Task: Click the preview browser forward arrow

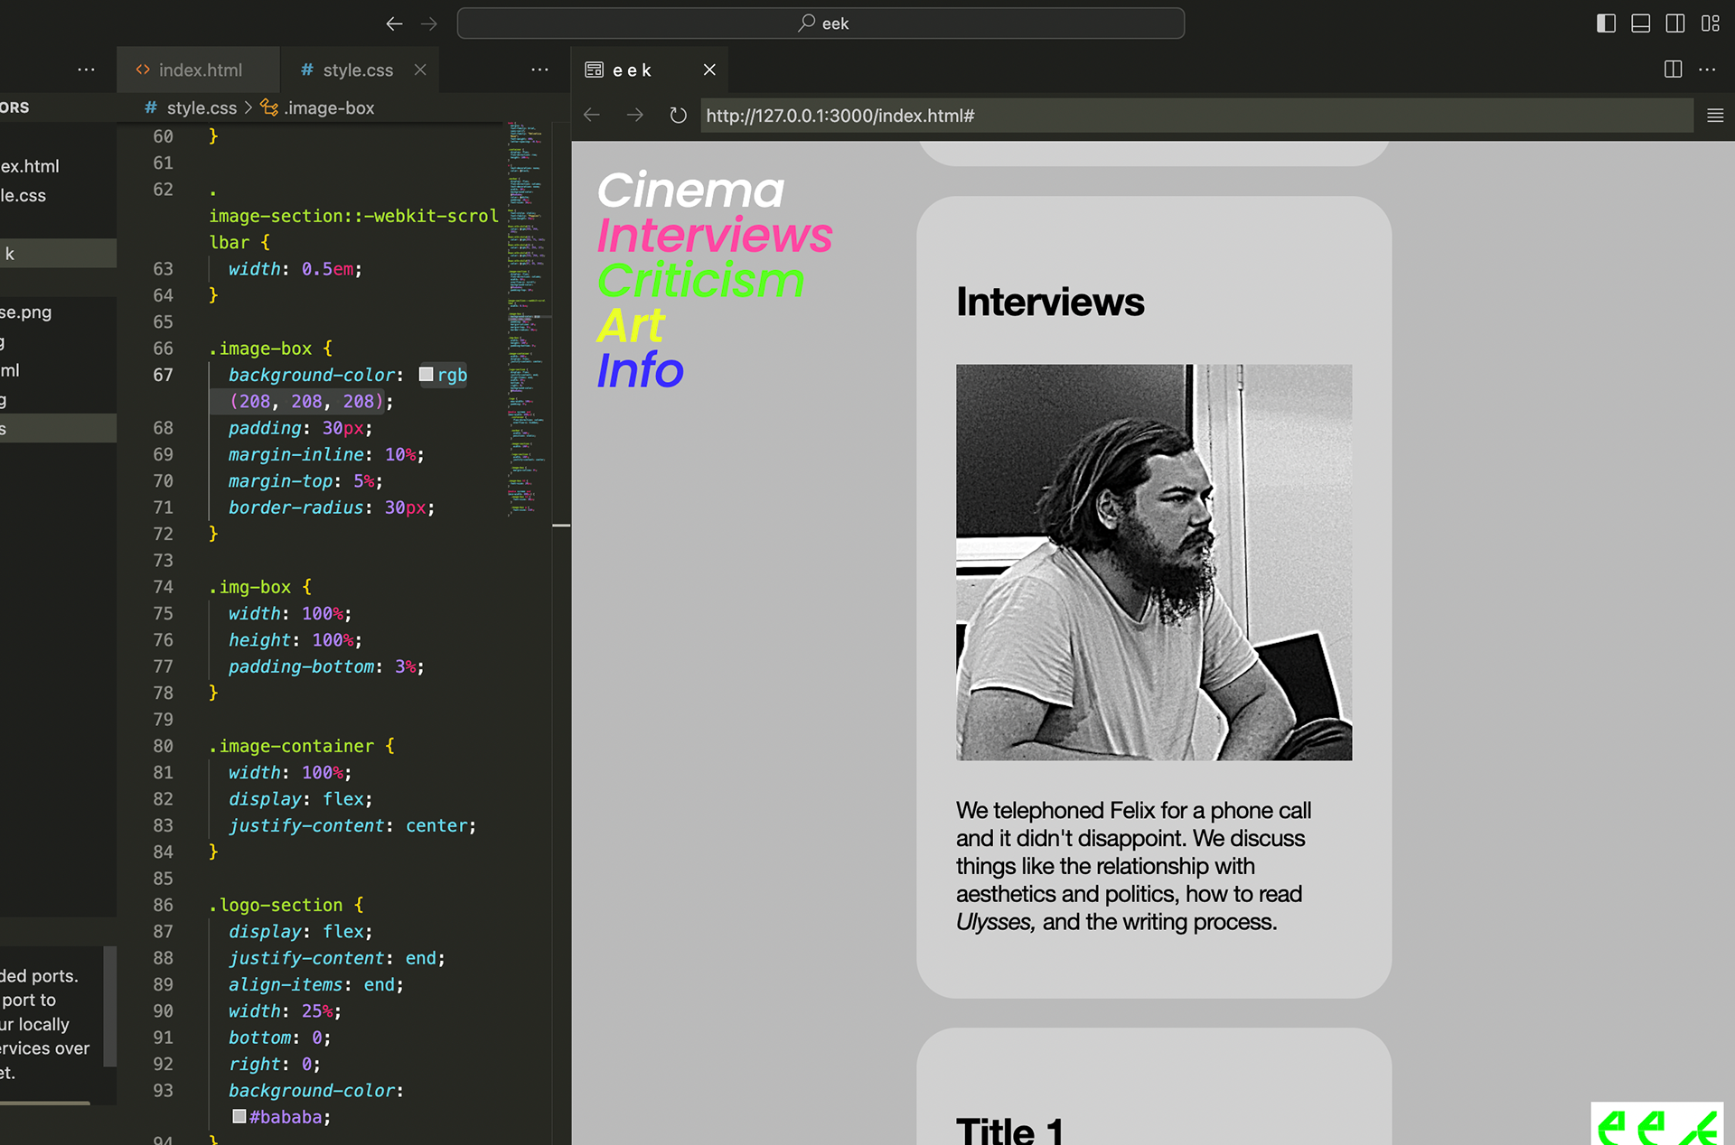Action: click(635, 115)
